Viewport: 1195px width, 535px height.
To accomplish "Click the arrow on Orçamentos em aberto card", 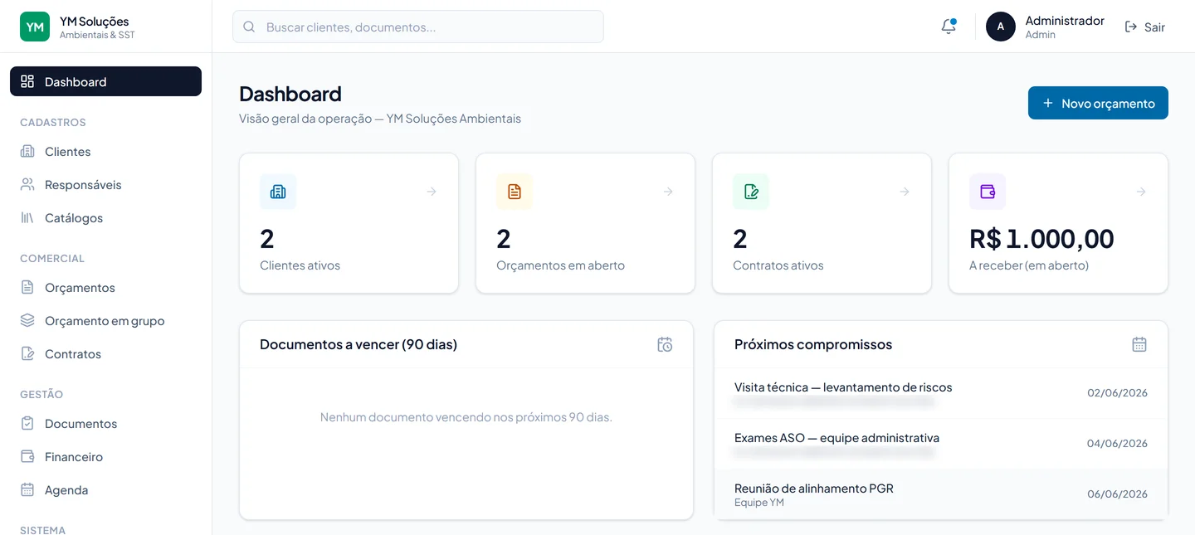I will point(668,192).
